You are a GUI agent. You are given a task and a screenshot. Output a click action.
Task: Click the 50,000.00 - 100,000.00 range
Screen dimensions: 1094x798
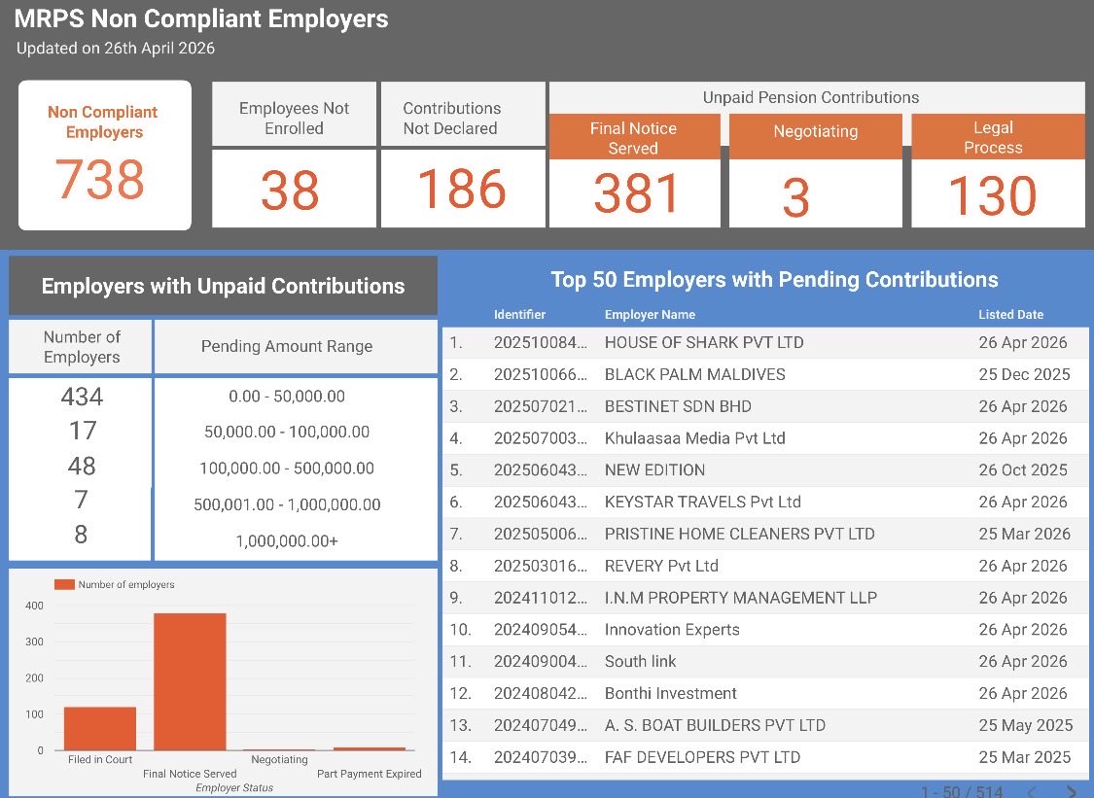pyautogui.click(x=287, y=432)
